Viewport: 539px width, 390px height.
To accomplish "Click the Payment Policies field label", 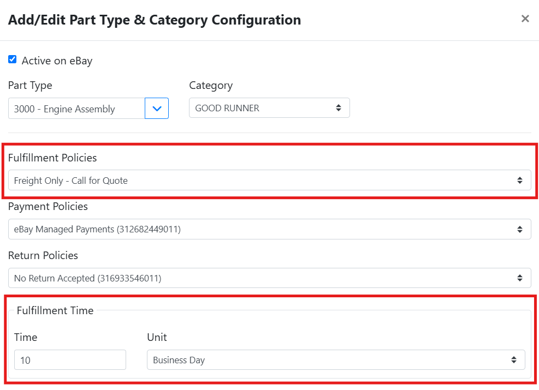I will click(48, 206).
